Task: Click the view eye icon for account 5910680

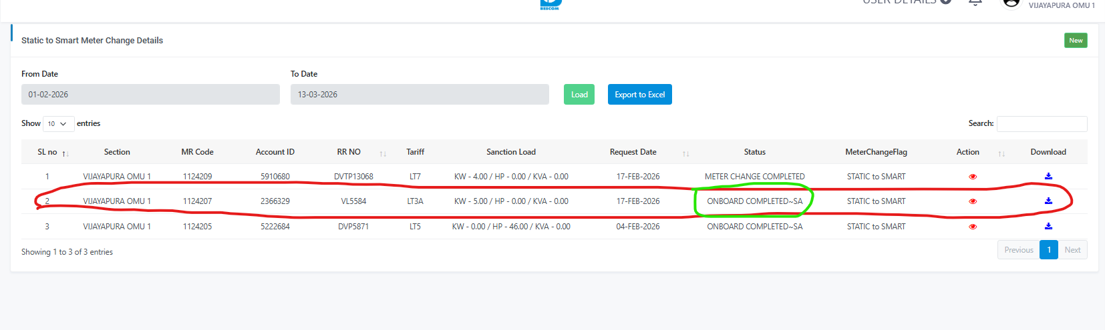Action: click(x=973, y=177)
